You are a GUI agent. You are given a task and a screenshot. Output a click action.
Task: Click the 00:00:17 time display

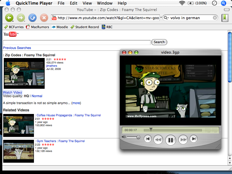coord(131,130)
